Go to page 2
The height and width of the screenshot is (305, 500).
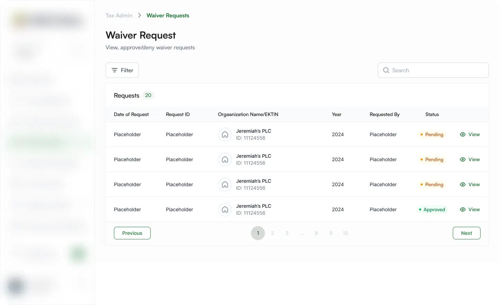tap(273, 233)
